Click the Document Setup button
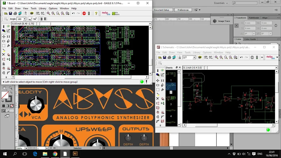 [161, 10]
